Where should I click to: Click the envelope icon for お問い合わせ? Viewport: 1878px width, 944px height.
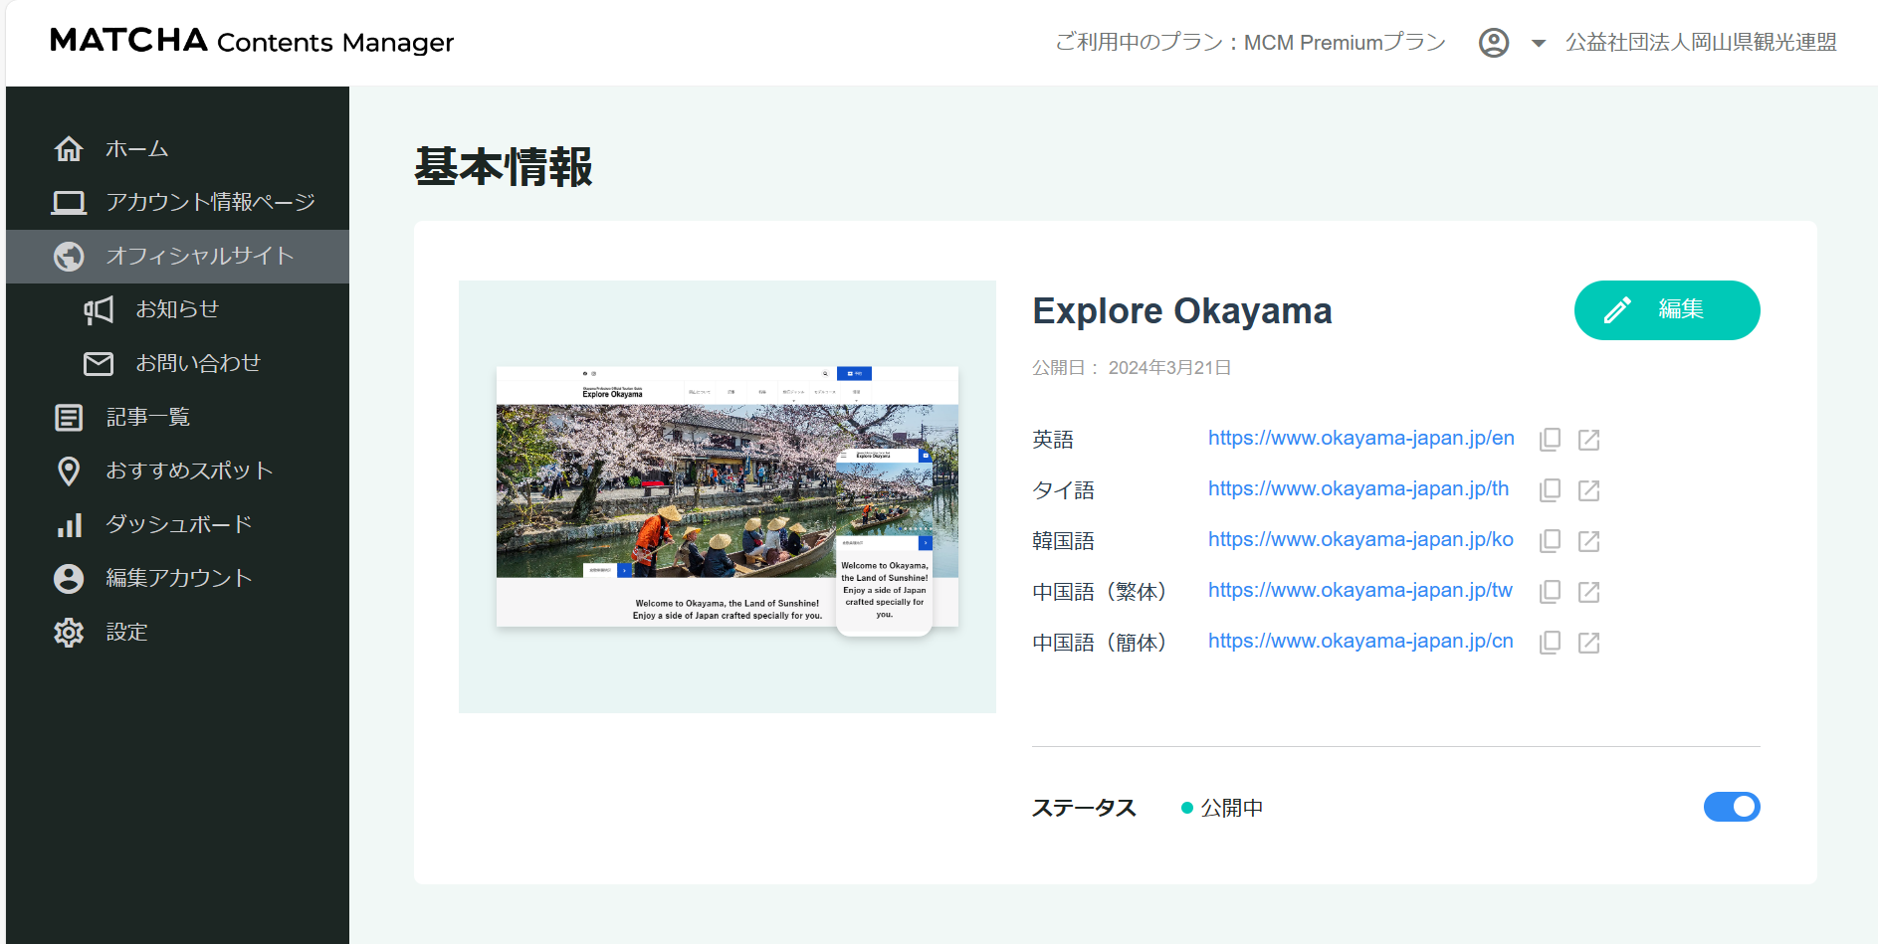(x=99, y=364)
